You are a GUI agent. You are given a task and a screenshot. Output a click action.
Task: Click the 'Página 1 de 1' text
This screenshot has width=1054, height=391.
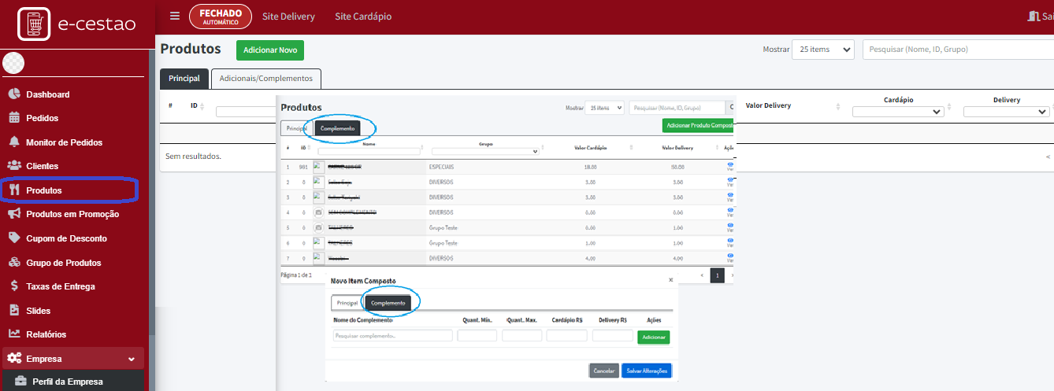tap(296, 275)
